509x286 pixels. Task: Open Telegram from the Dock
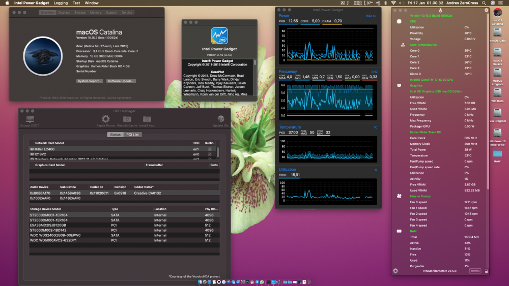[257, 282]
